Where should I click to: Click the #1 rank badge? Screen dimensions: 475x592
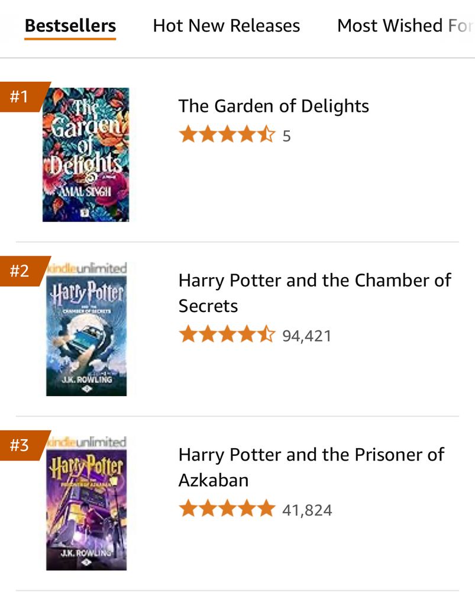[21, 96]
